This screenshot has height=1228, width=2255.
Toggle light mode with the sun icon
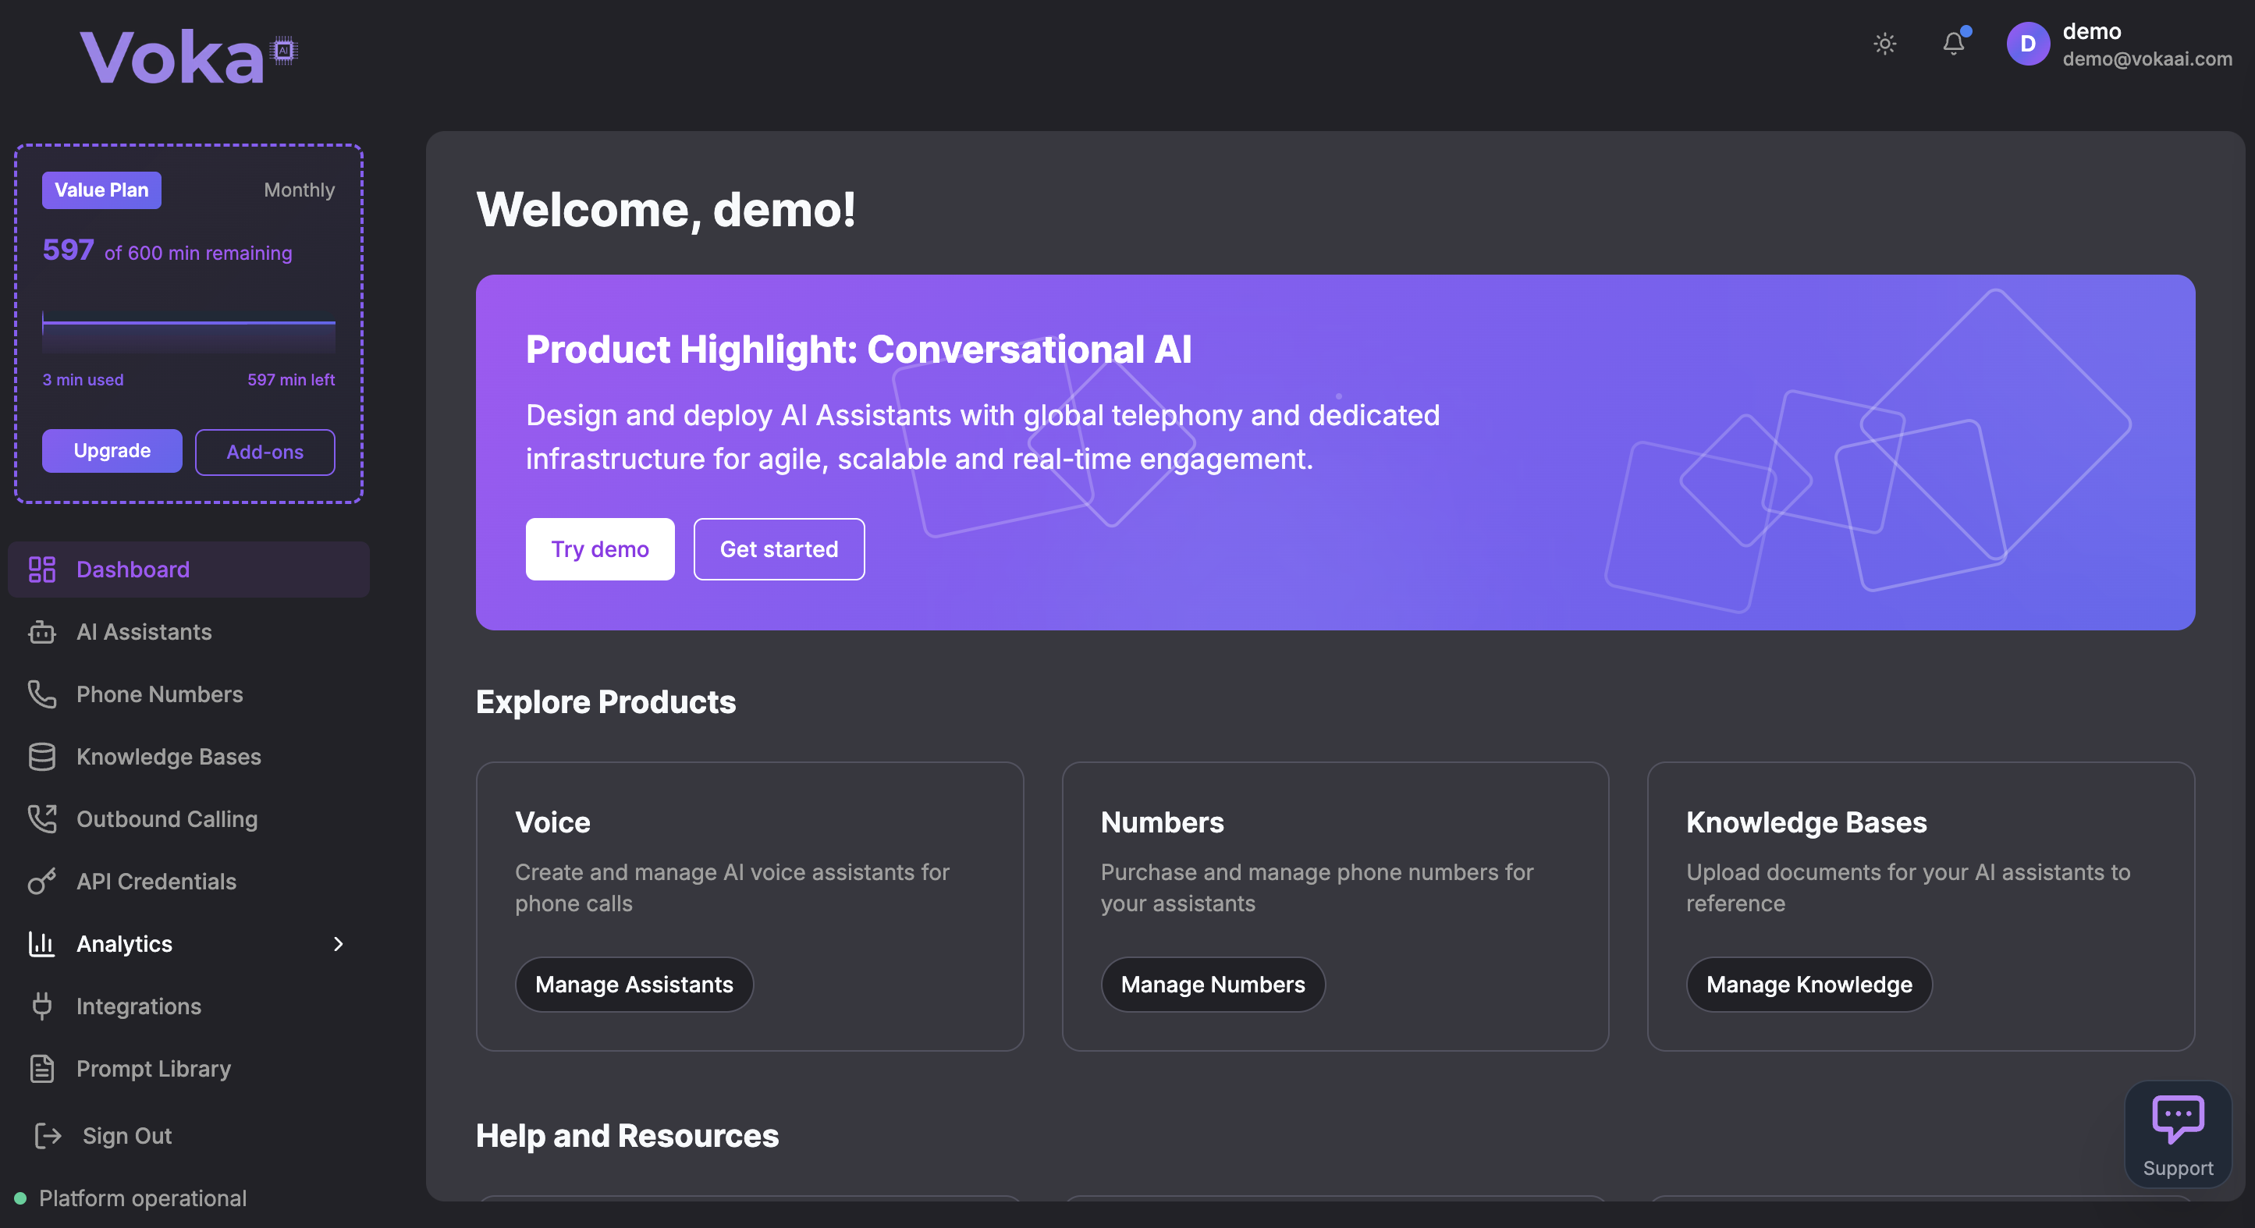click(x=1886, y=43)
